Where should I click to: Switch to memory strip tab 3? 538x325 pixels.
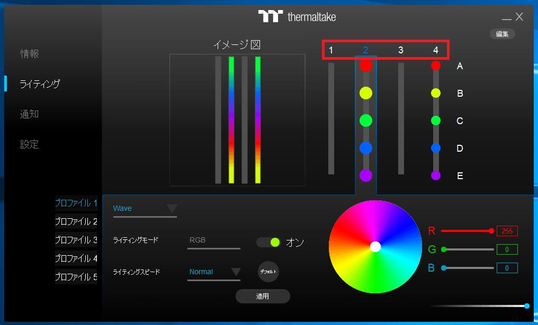pyautogui.click(x=401, y=50)
